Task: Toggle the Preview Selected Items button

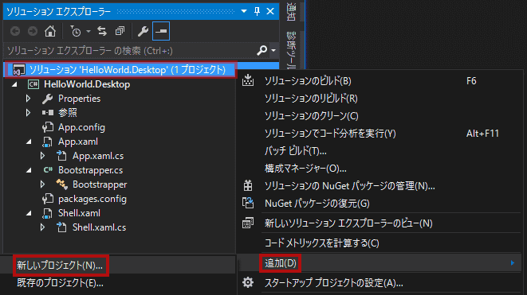Action: point(161,31)
